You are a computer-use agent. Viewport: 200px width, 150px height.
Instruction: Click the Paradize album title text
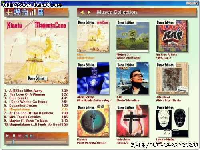tap(122, 143)
